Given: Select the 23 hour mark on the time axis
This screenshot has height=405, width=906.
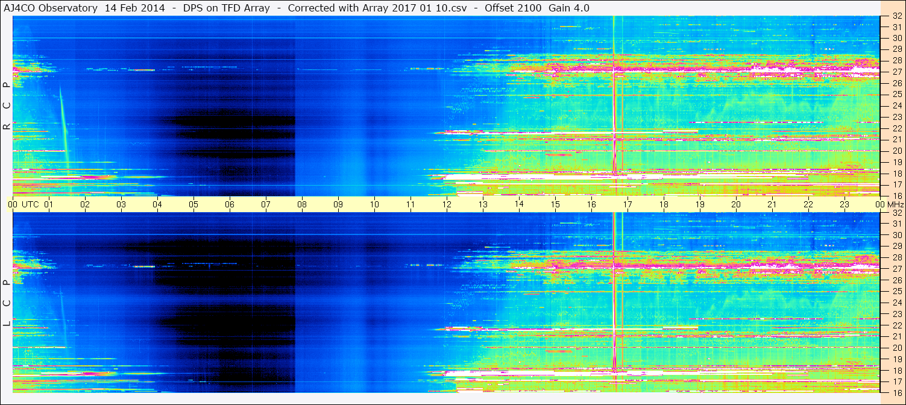Looking at the screenshot, I should point(845,204).
